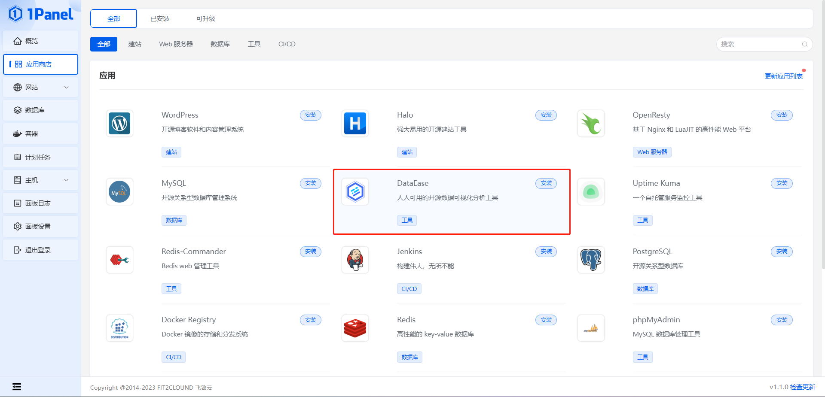Click the CI/CD tag under Jenkins
Image resolution: width=825 pixels, height=397 pixels.
pos(409,289)
